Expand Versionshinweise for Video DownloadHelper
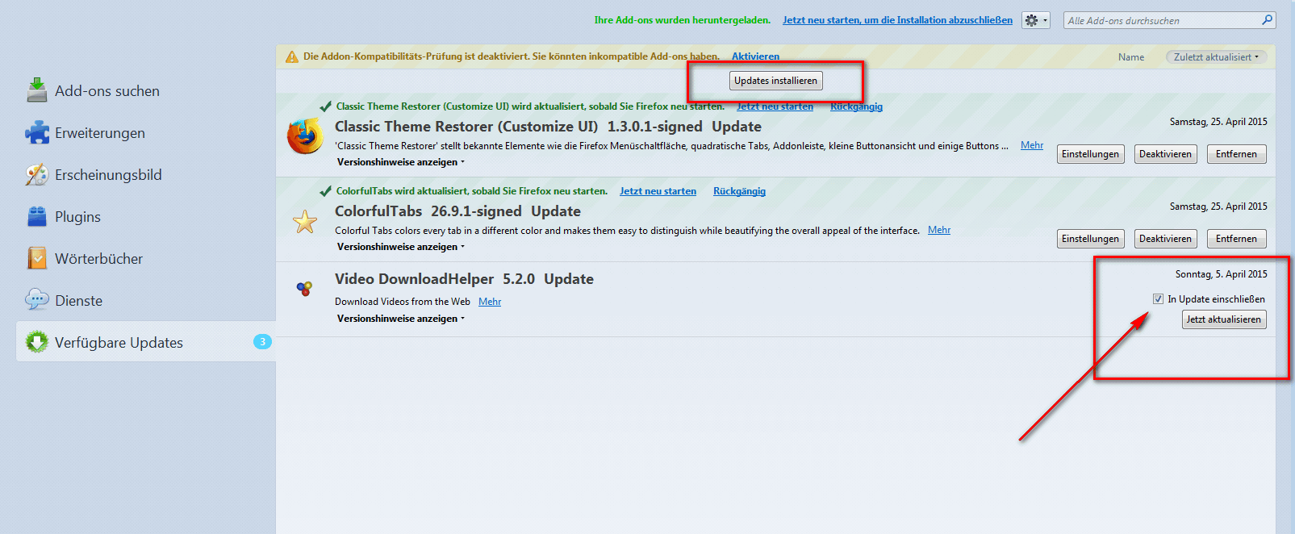The height and width of the screenshot is (534, 1295). 401,319
